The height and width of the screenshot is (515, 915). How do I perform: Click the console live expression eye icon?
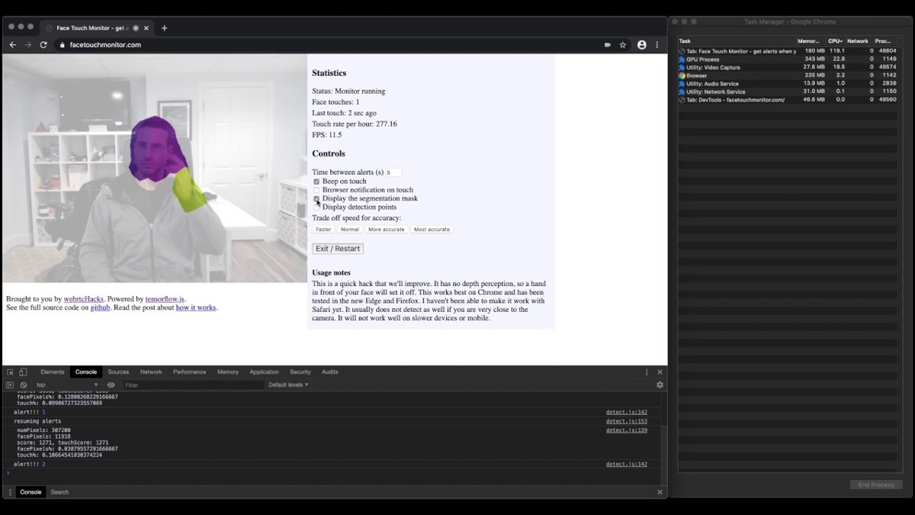click(x=111, y=385)
